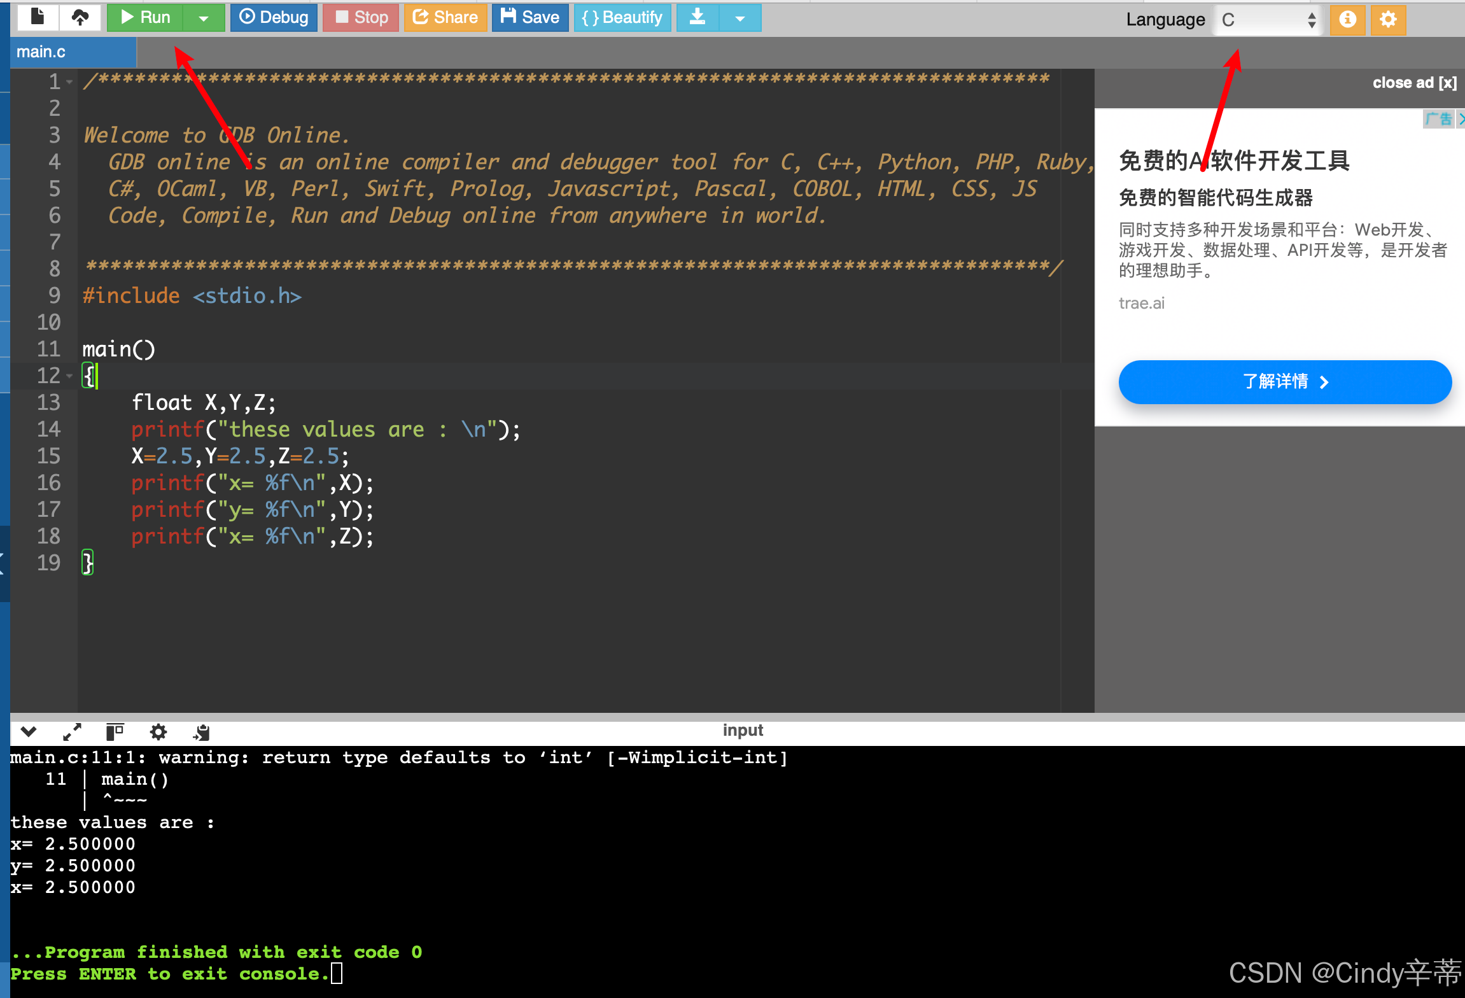The image size is (1465, 998).
Task: Open the orange settings gear
Action: click(x=1388, y=19)
